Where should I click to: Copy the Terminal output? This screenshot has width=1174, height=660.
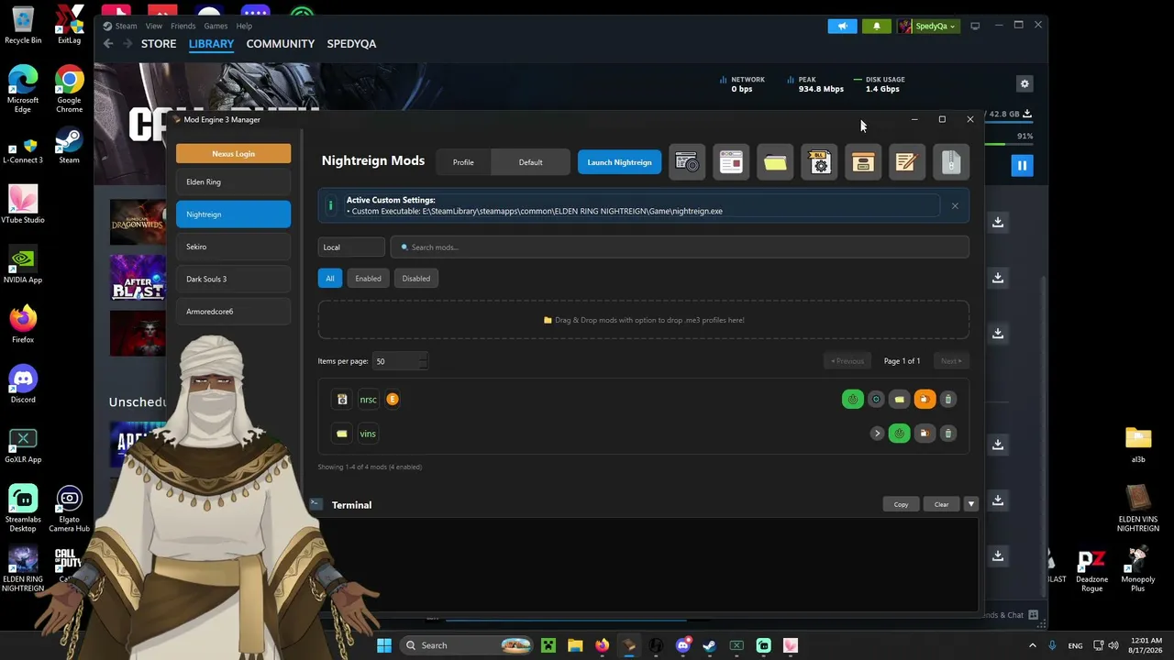(x=901, y=504)
